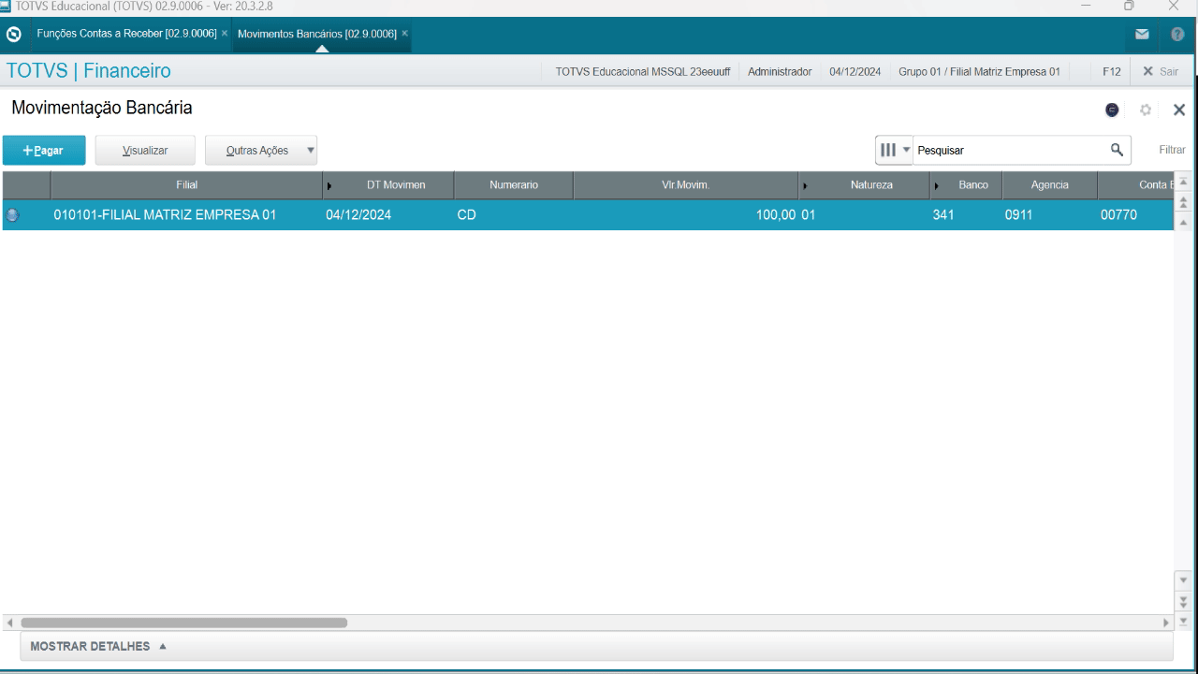Click the 341 bank cell
The height and width of the screenshot is (674, 1198).
[x=966, y=214]
